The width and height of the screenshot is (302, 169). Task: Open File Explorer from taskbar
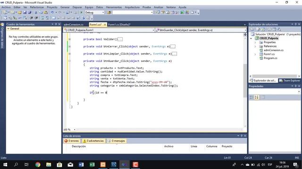coord(49,165)
